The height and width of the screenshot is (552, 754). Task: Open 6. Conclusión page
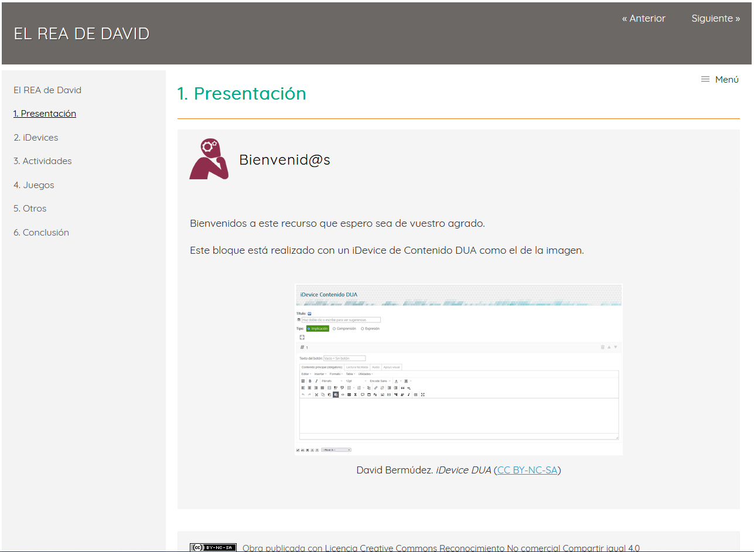[41, 233]
